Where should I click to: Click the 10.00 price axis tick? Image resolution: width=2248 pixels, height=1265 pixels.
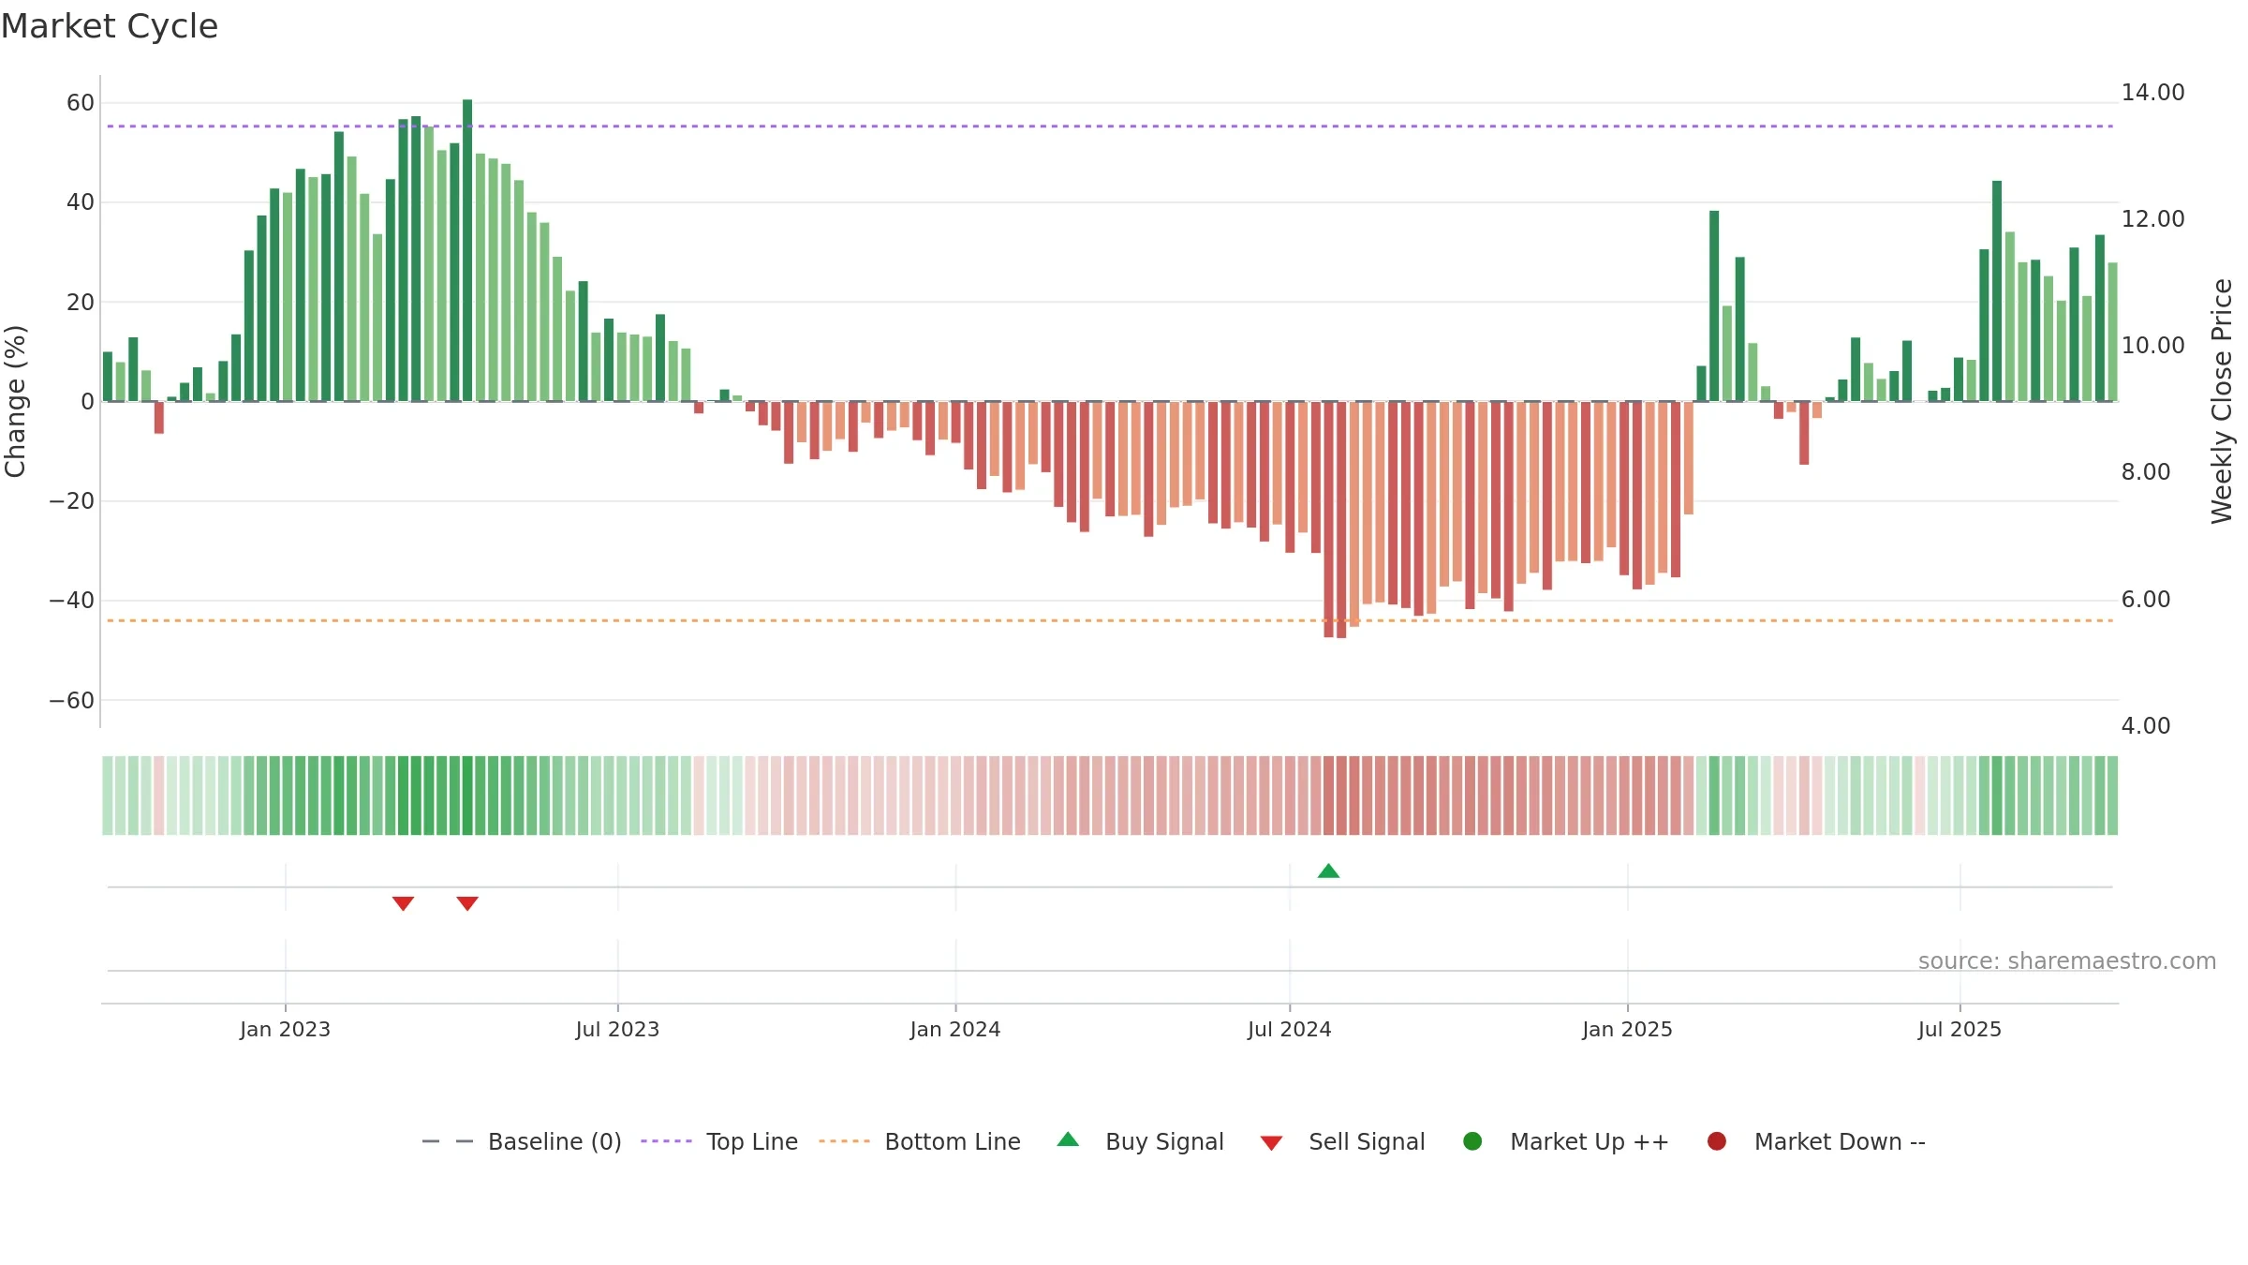point(2152,345)
